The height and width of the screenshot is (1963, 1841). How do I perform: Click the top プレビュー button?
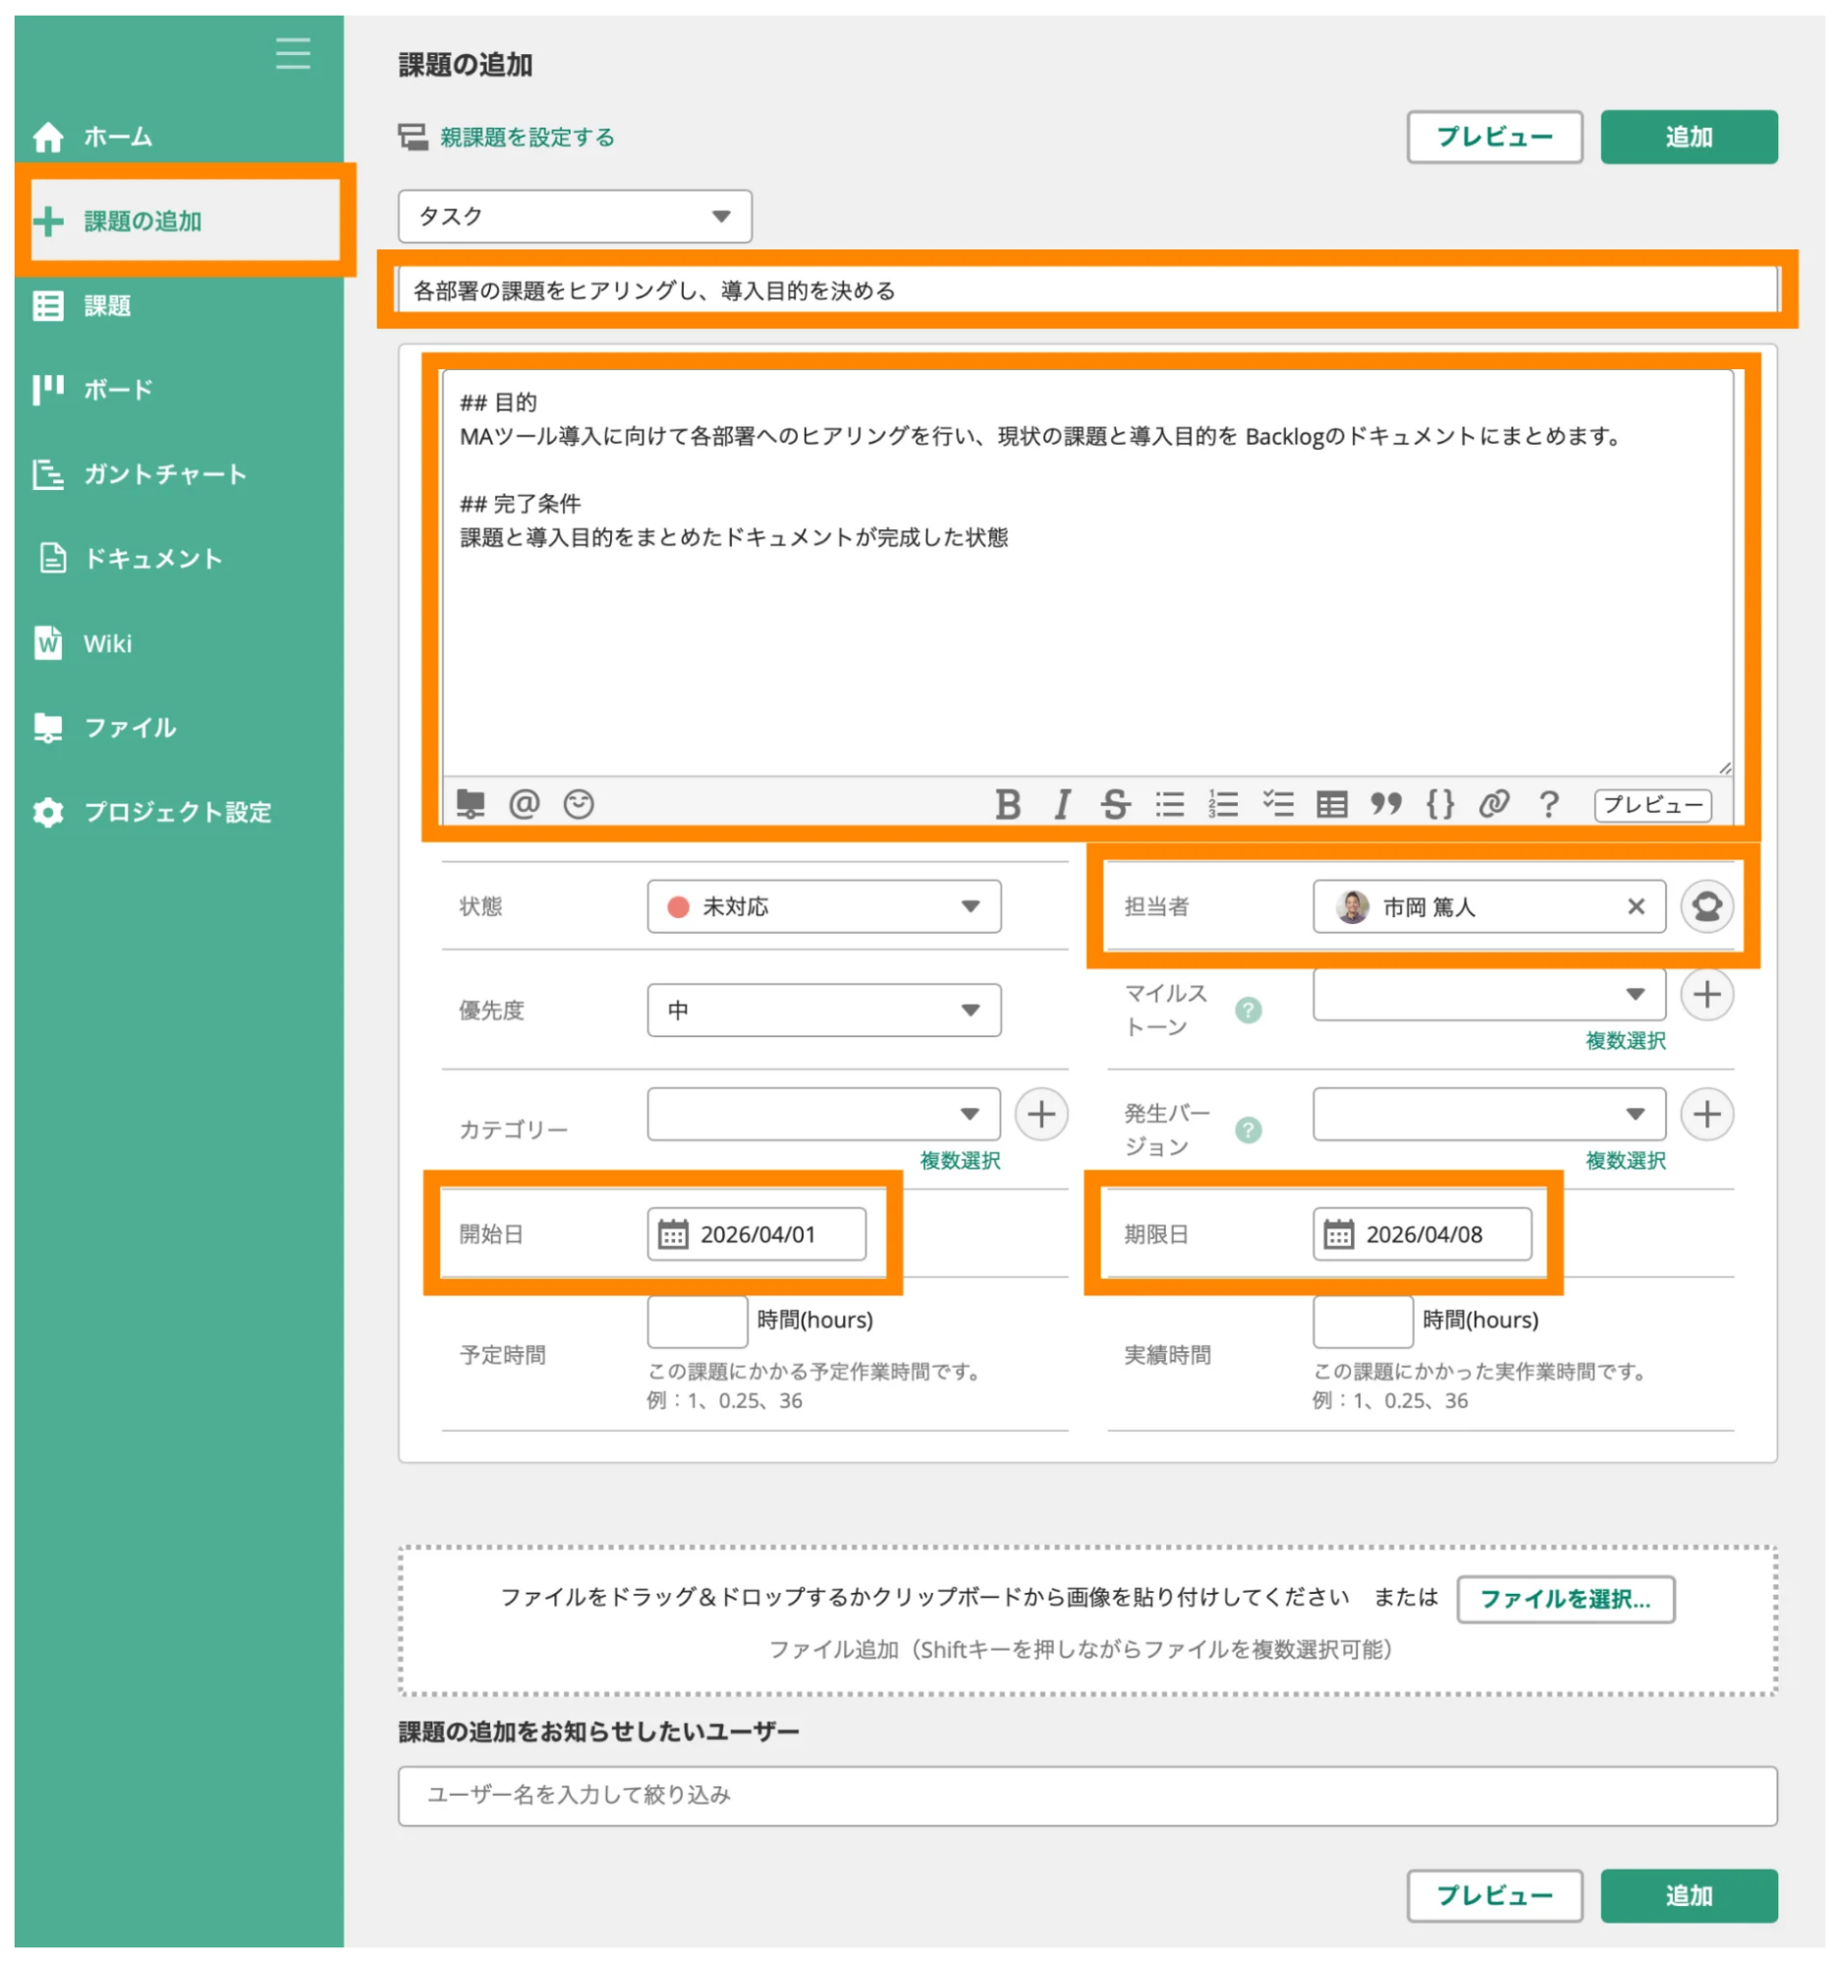[x=1494, y=137]
